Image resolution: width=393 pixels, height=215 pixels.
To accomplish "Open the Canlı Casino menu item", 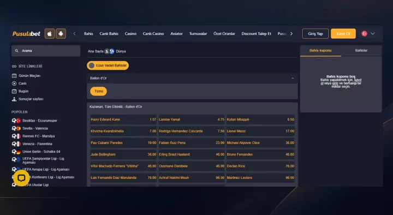I will (x=153, y=34).
